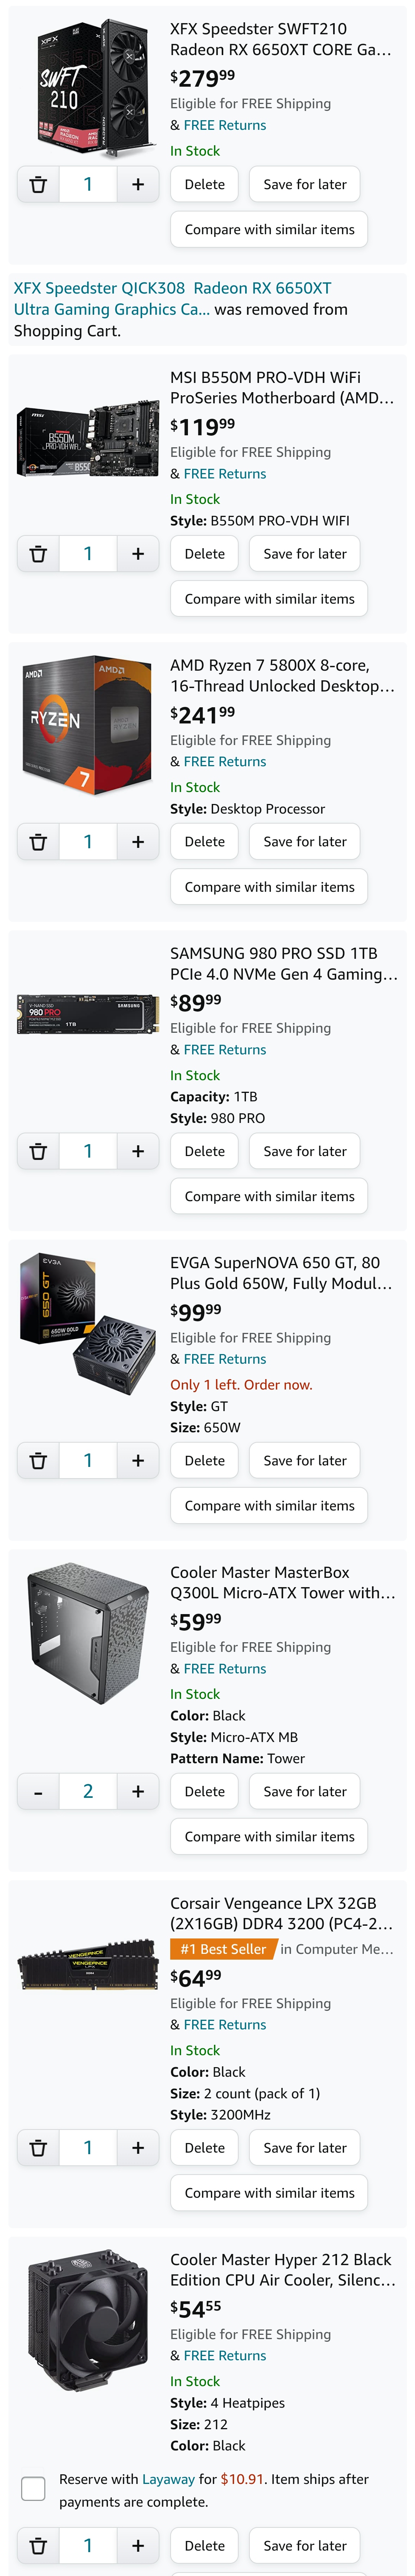Open XFX Speedster SWFT210 product title
The height and width of the screenshot is (2576, 415).
click(281, 39)
